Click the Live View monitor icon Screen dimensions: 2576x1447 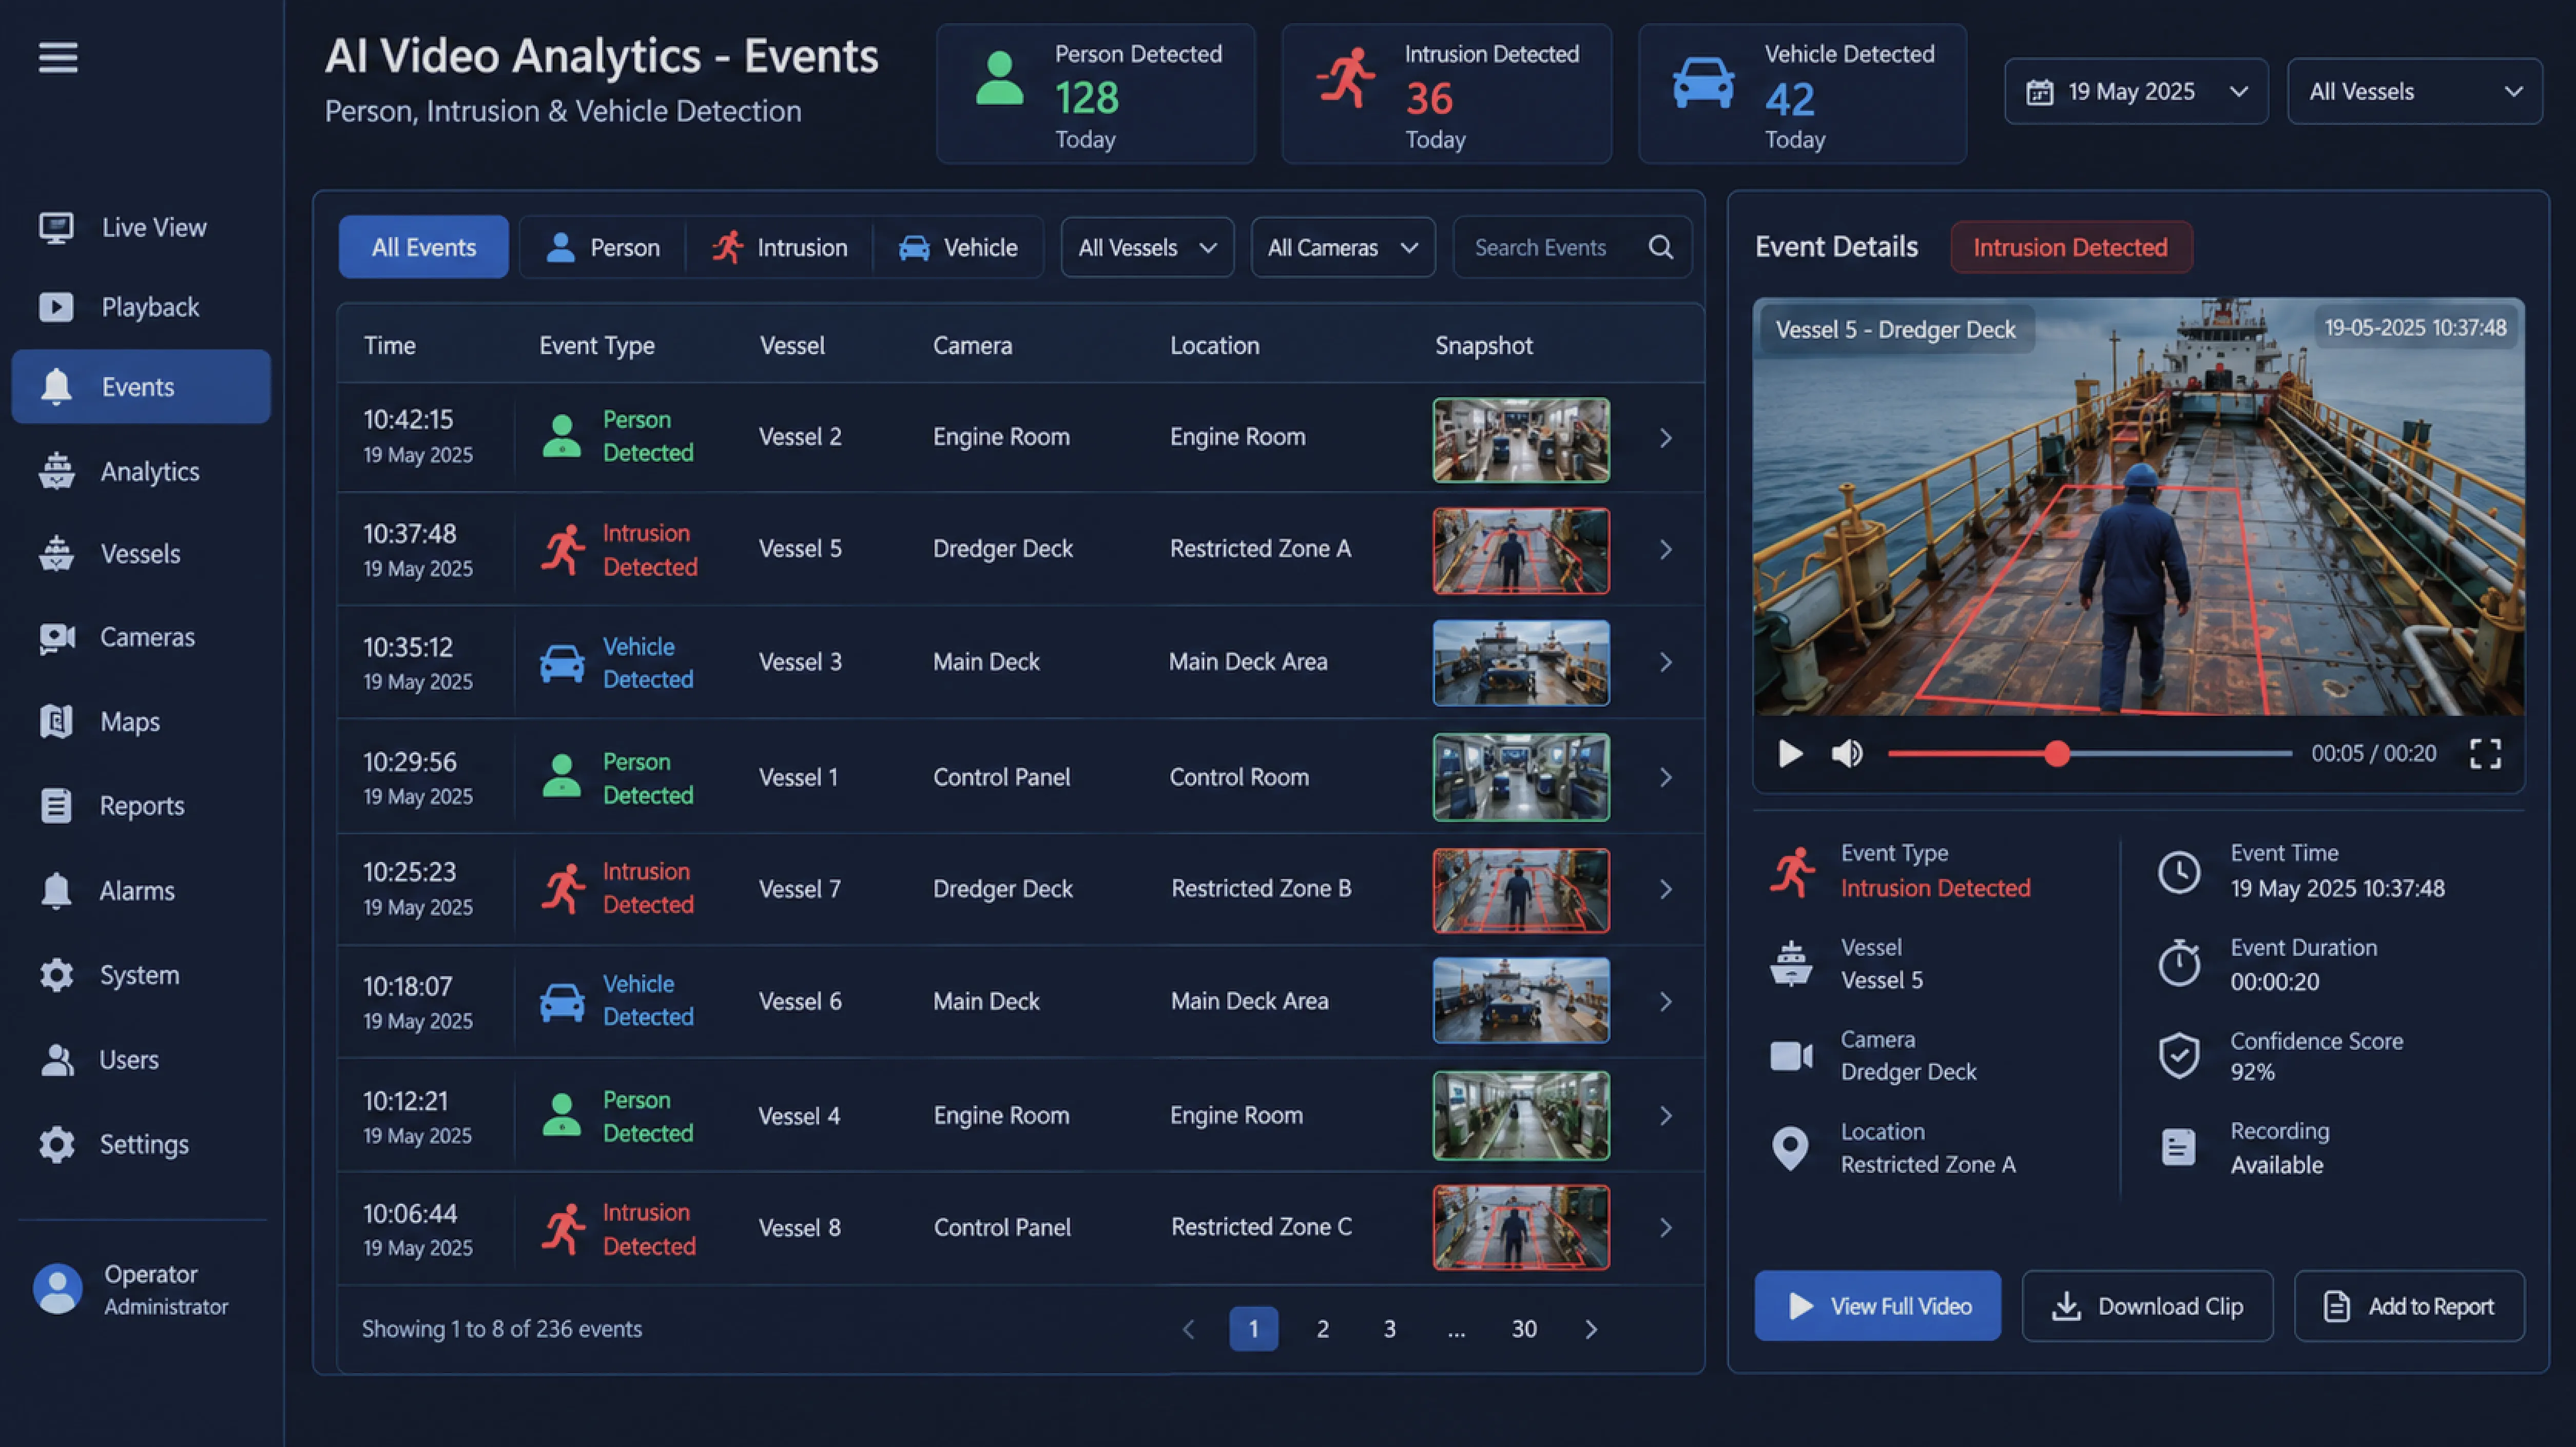[x=56, y=227]
